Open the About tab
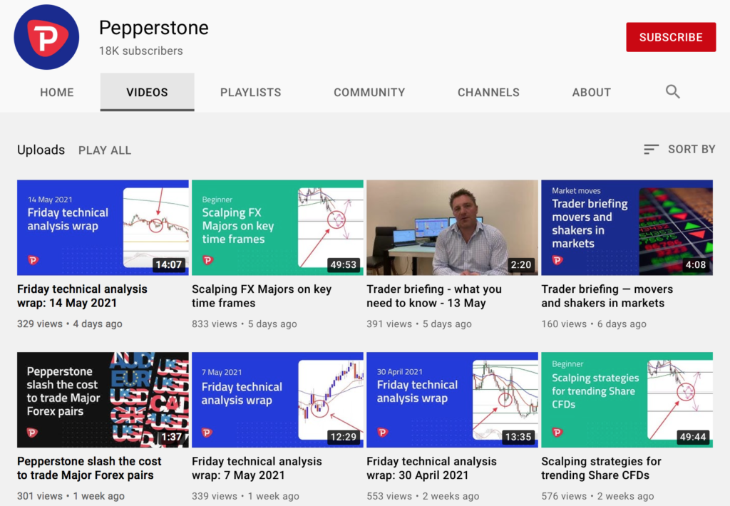This screenshot has width=730, height=506. [591, 92]
